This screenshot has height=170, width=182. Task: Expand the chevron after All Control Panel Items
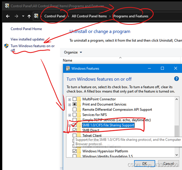tap(110, 16)
